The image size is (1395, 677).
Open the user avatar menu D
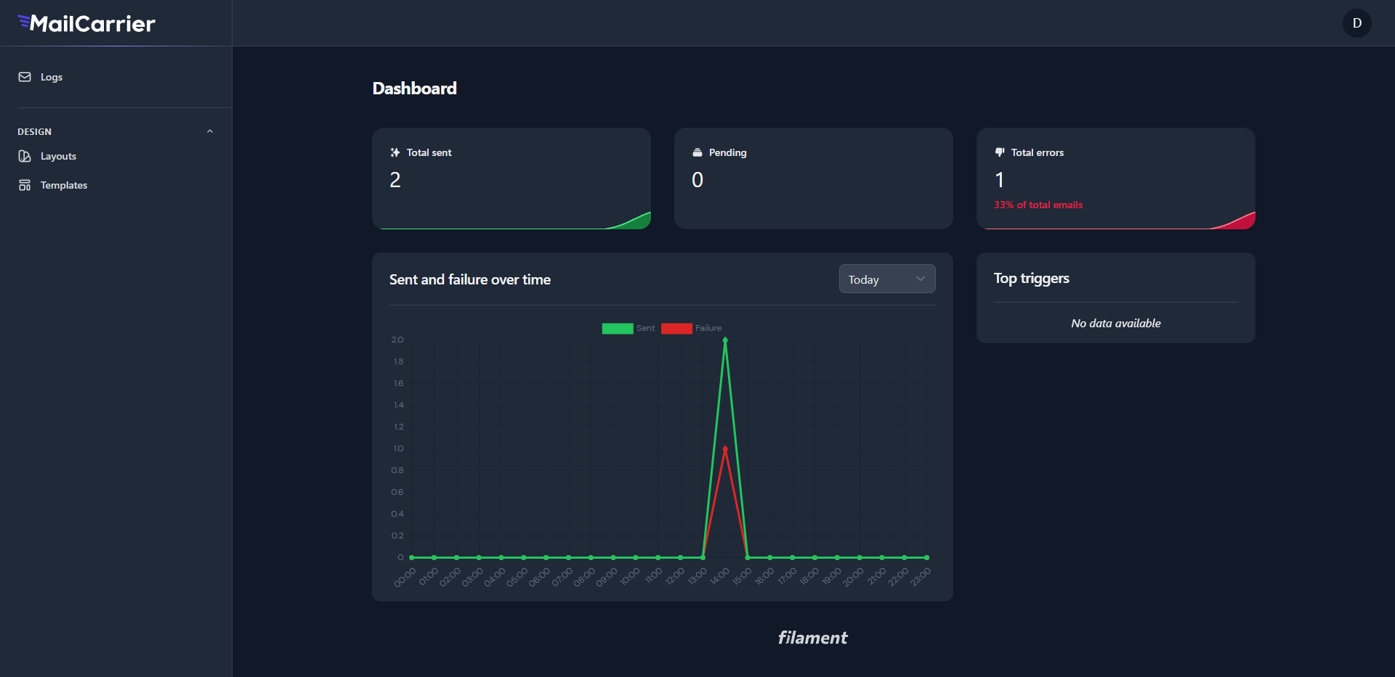(1356, 23)
